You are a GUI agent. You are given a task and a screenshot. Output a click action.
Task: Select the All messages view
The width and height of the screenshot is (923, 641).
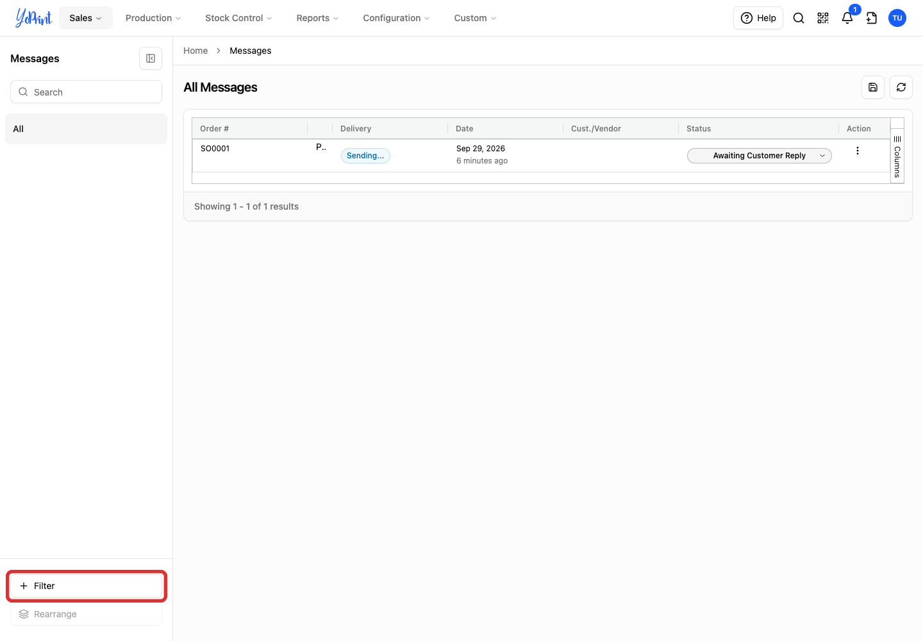(x=86, y=129)
